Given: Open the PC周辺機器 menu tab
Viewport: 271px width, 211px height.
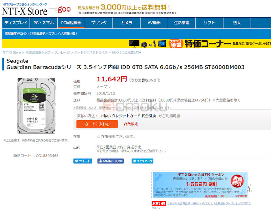Looking at the screenshot, I should (71, 23).
